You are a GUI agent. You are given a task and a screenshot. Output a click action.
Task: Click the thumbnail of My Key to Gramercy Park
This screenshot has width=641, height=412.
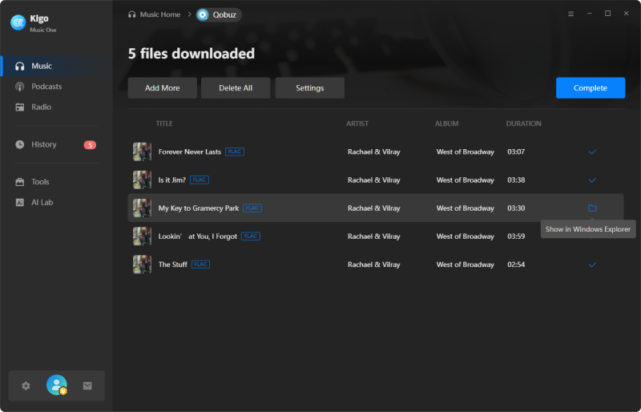pos(142,208)
